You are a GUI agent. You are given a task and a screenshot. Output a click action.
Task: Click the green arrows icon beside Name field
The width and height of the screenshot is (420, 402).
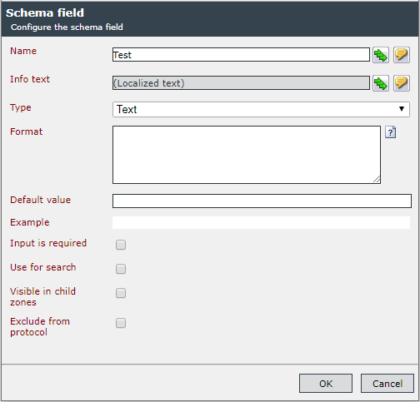tap(381, 55)
